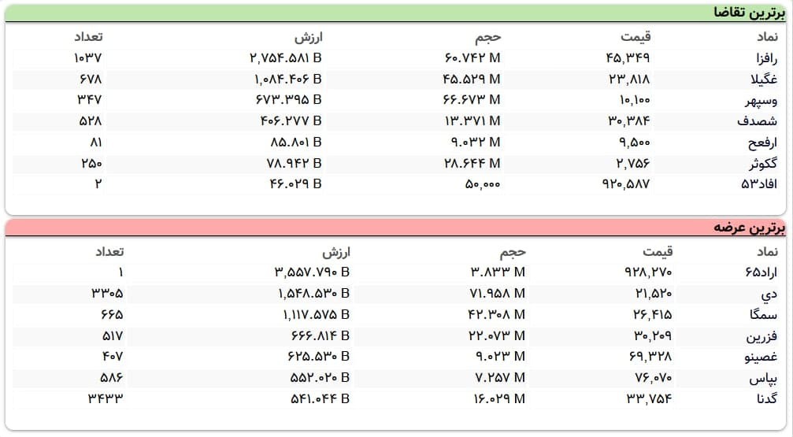Open the گدنا symbol

point(765,399)
